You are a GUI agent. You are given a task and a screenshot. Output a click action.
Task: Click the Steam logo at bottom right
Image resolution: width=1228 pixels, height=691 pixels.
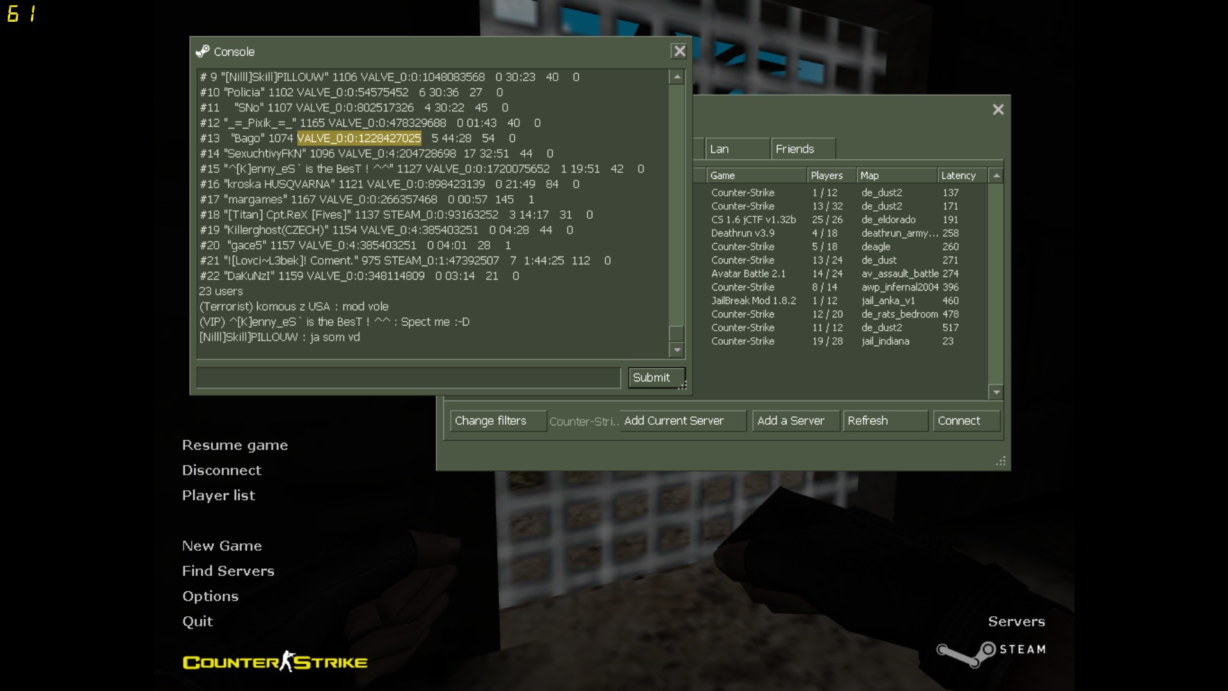991,653
